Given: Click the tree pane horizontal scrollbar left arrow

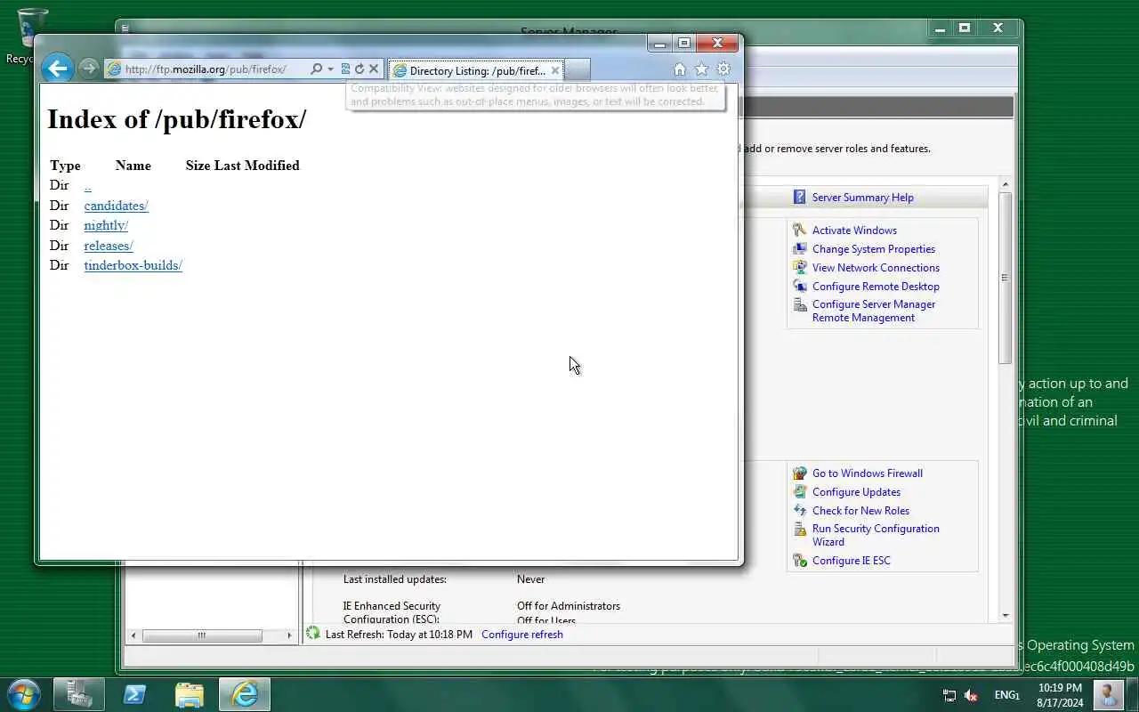Looking at the screenshot, I should click(x=134, y=635).
